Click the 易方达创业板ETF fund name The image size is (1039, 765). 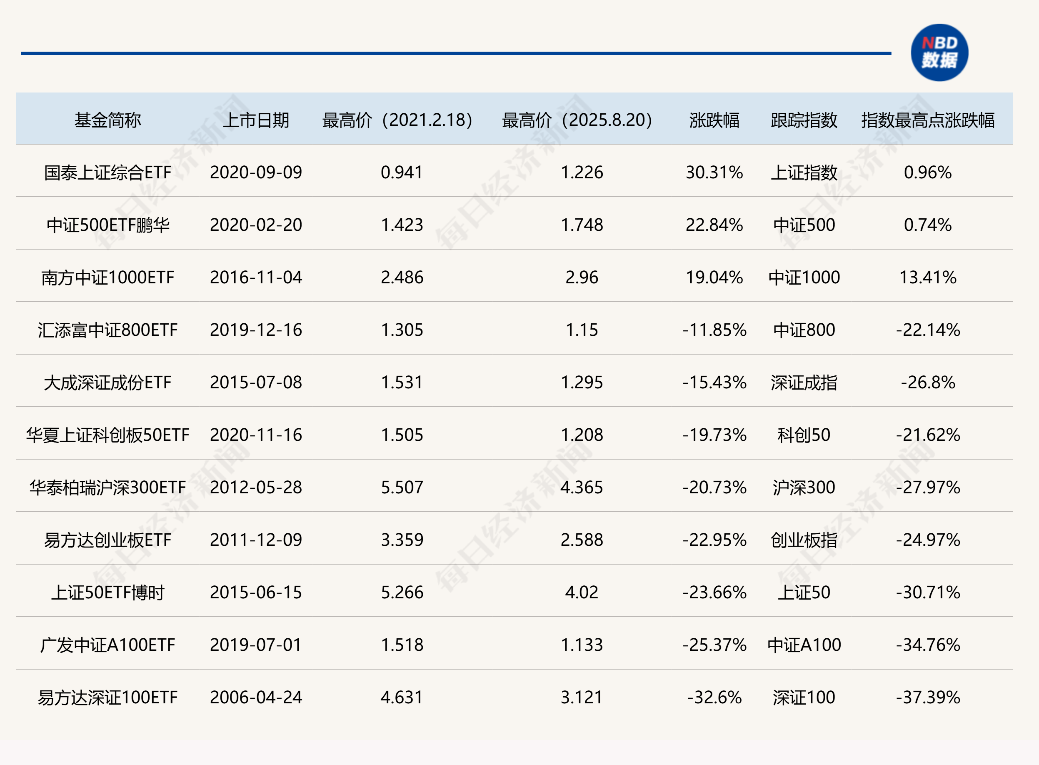[x=107, y=540]
